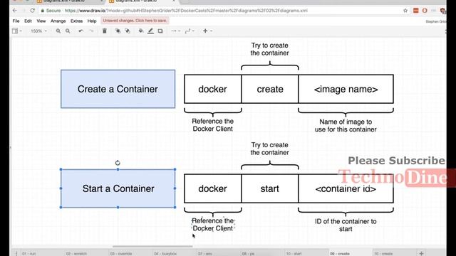
Task: Click the Opera-style extension icon
Action: pos(425,11)
